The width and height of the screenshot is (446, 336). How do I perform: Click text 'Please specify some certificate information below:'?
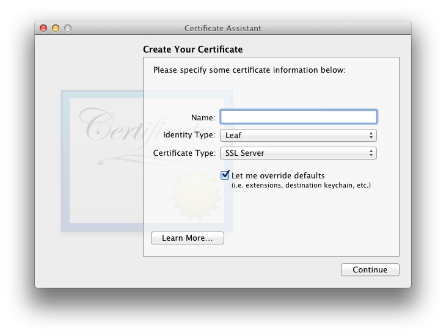pos(249,70)
